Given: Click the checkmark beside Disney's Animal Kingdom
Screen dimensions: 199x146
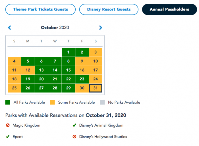Looking at the screenshot, I should (74, 125).
